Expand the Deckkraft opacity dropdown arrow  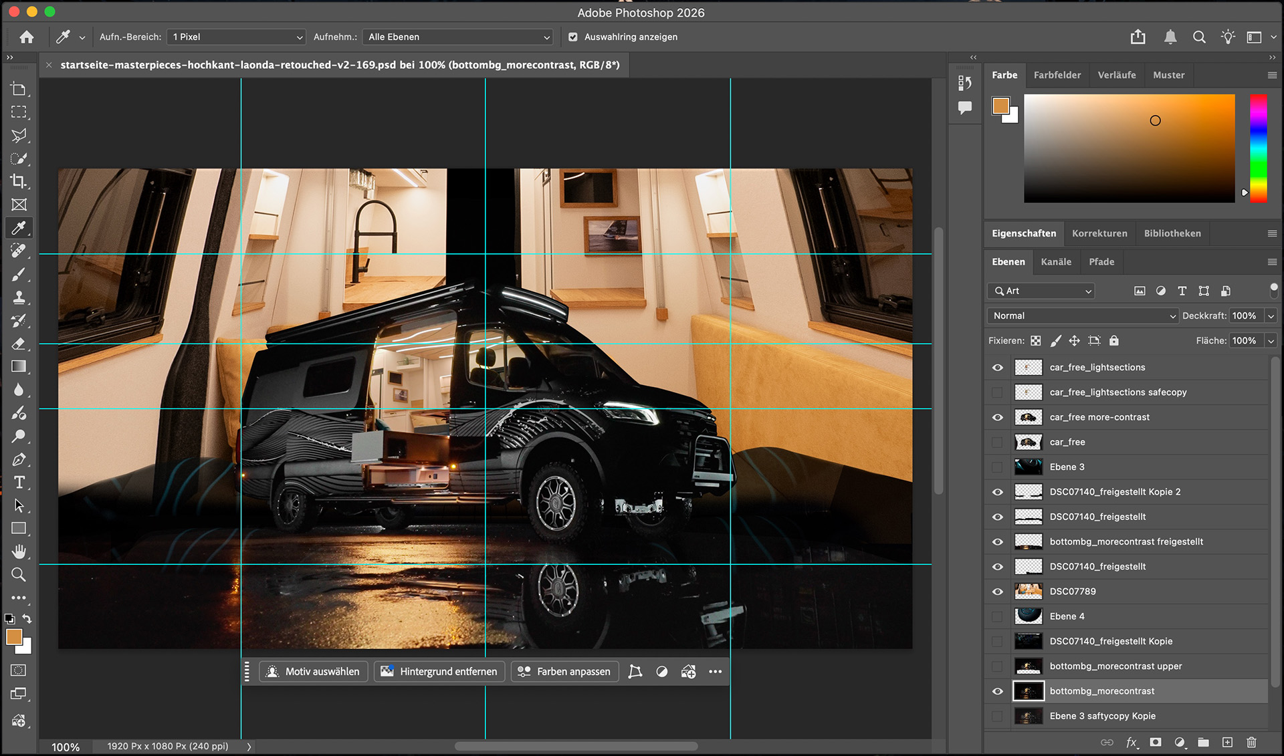click(1271, 316)
